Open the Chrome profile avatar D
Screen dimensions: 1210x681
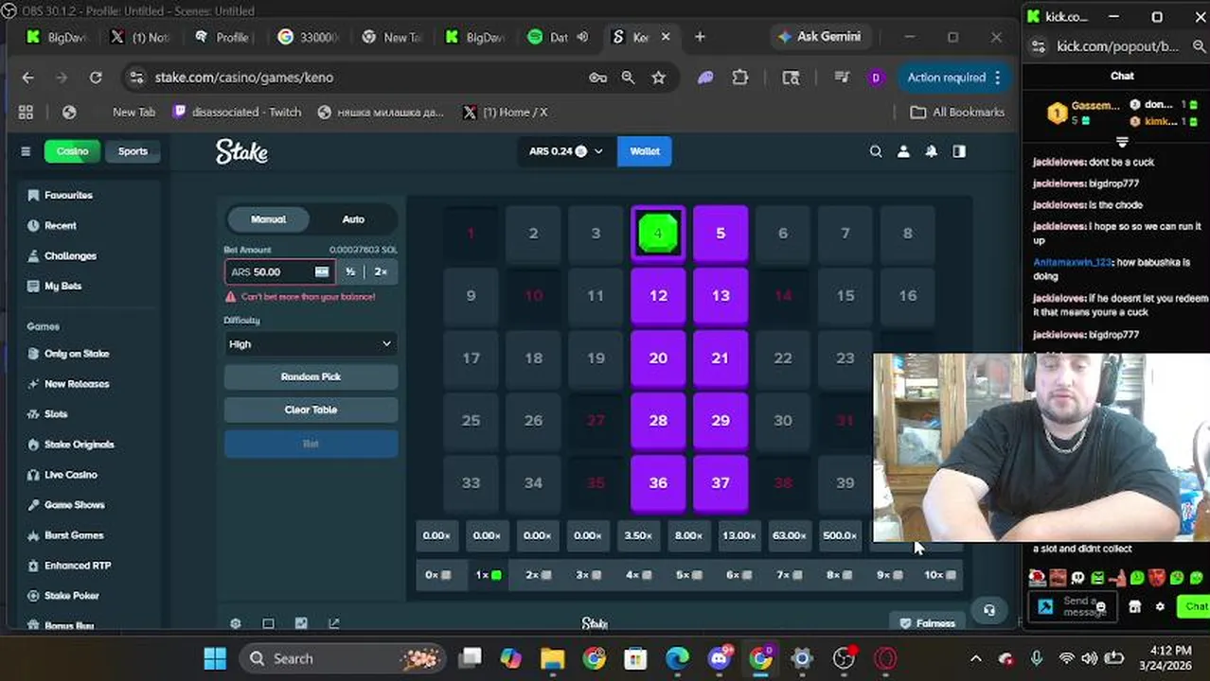click(x=875, y=78)
